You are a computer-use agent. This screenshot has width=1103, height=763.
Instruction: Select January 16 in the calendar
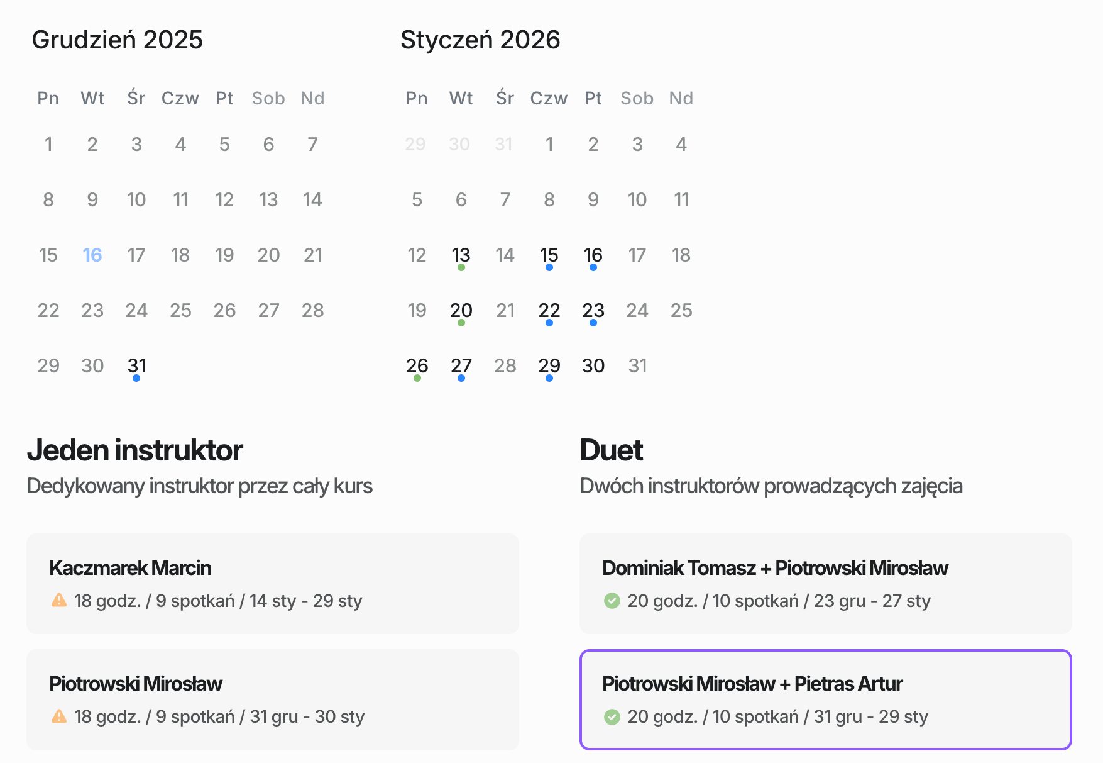pyautogui.click(x=593, y=255)
